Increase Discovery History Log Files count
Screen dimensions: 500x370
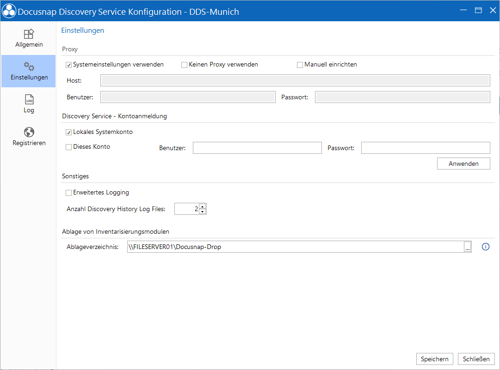pyautogui.click(x=202, y=206)
